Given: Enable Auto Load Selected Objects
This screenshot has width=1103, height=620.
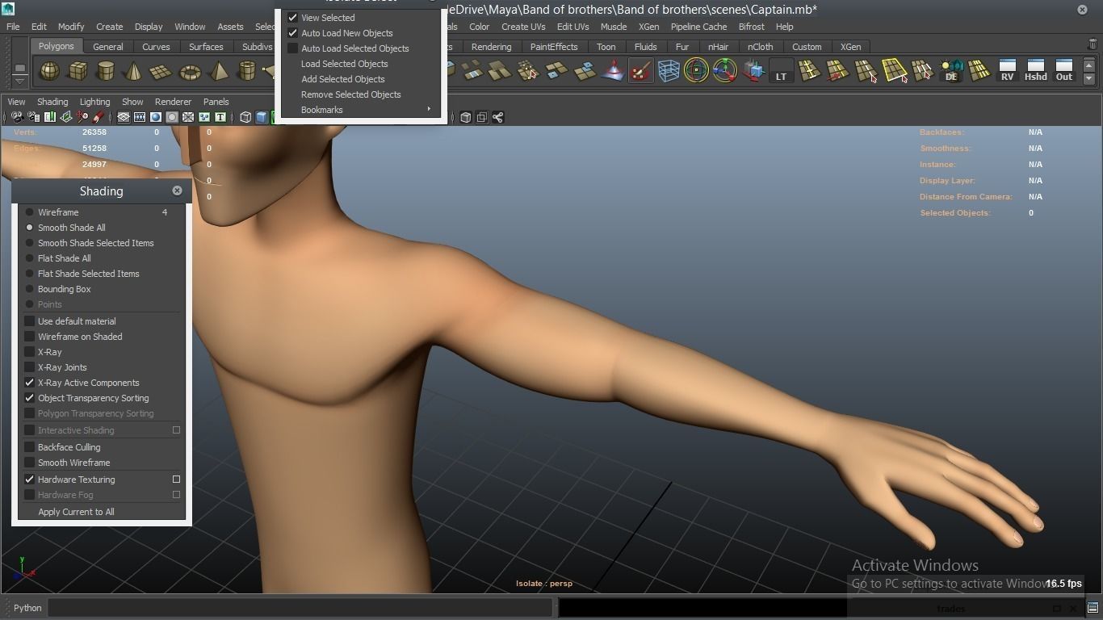Looking at the screenshot, I should (293, 48).
